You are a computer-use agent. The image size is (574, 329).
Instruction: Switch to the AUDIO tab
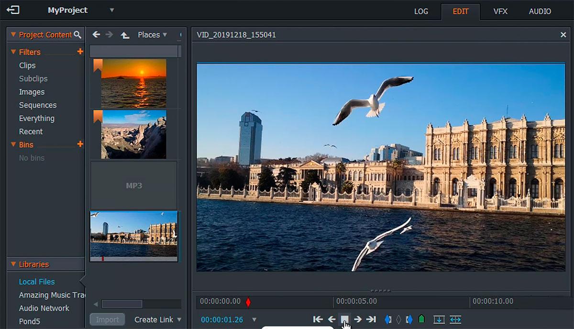pos(540,11)
